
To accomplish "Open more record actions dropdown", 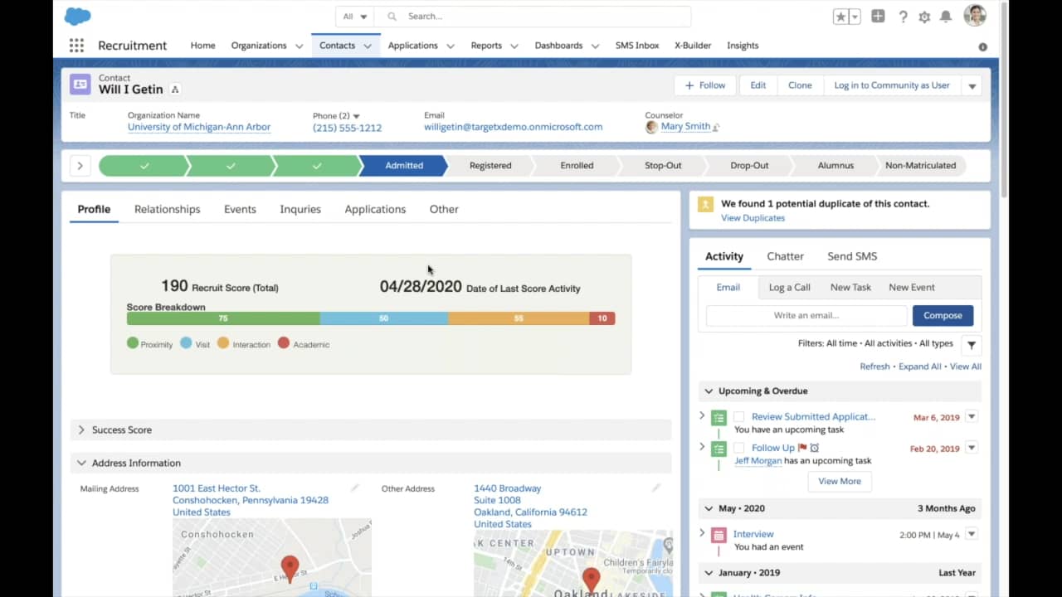I will [972, 85].
